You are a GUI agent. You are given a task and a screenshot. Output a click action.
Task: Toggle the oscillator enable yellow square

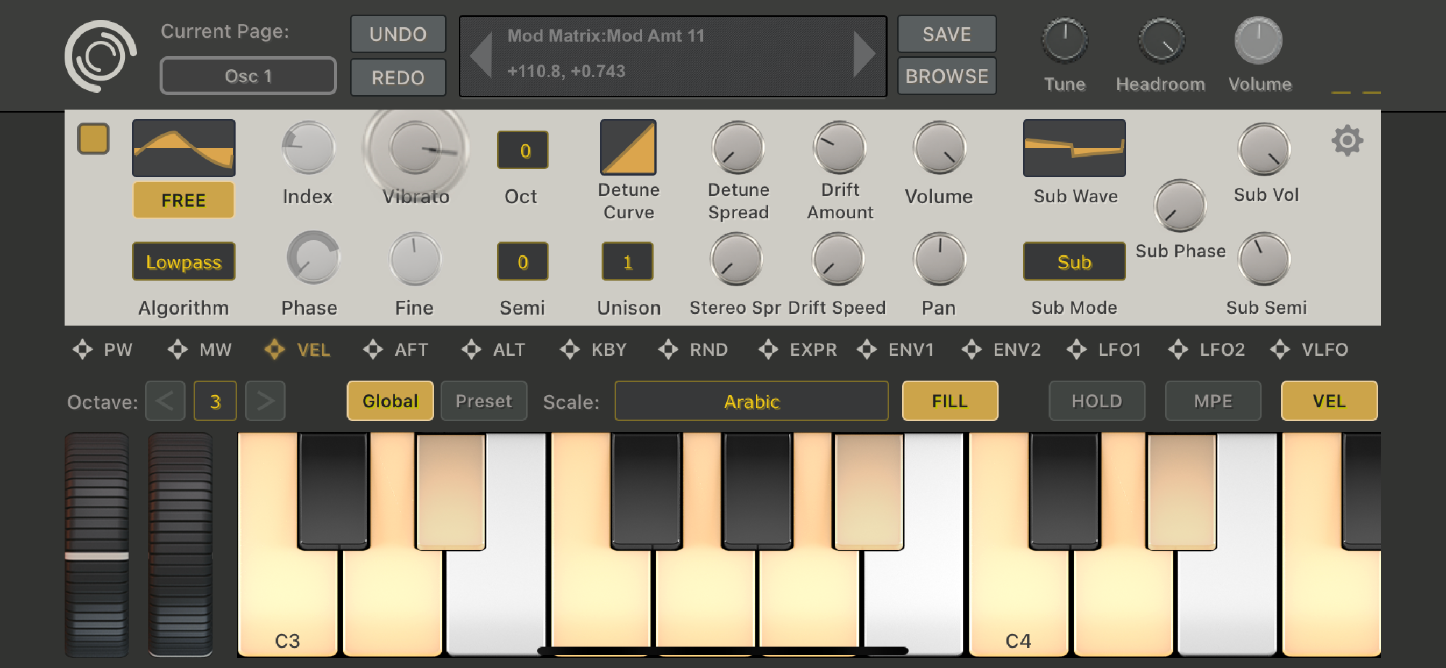93,139
